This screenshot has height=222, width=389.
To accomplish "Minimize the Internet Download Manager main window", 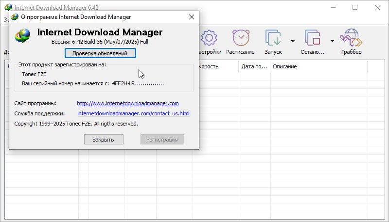I will tap(333, 7).
